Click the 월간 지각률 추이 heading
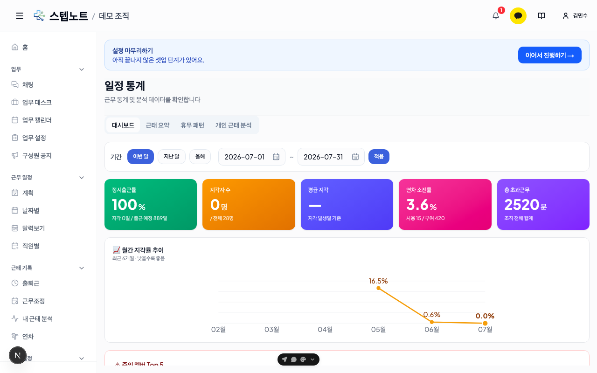Viewport: 597px width, 373px height. pos(138,250)
